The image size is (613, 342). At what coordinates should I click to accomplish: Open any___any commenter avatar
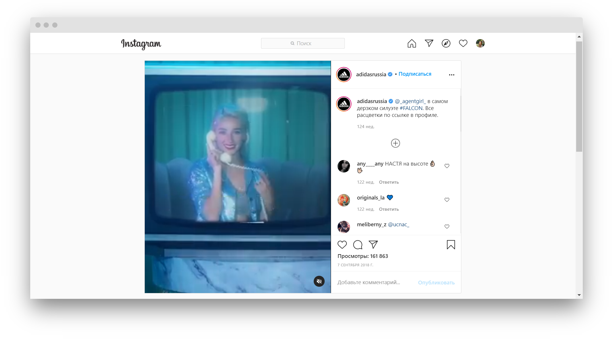tap(344, 166)
